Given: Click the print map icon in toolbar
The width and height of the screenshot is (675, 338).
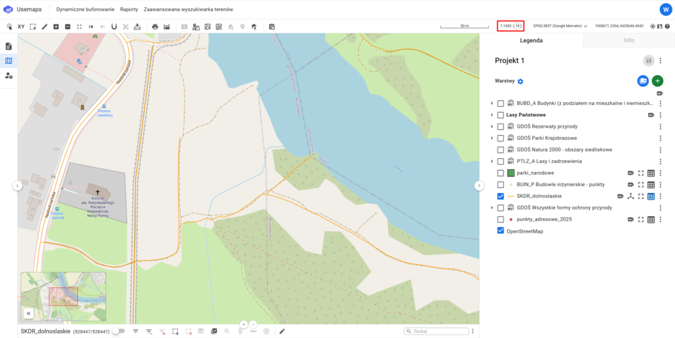Looking at the screenshot, I should [x=155, y=26].
